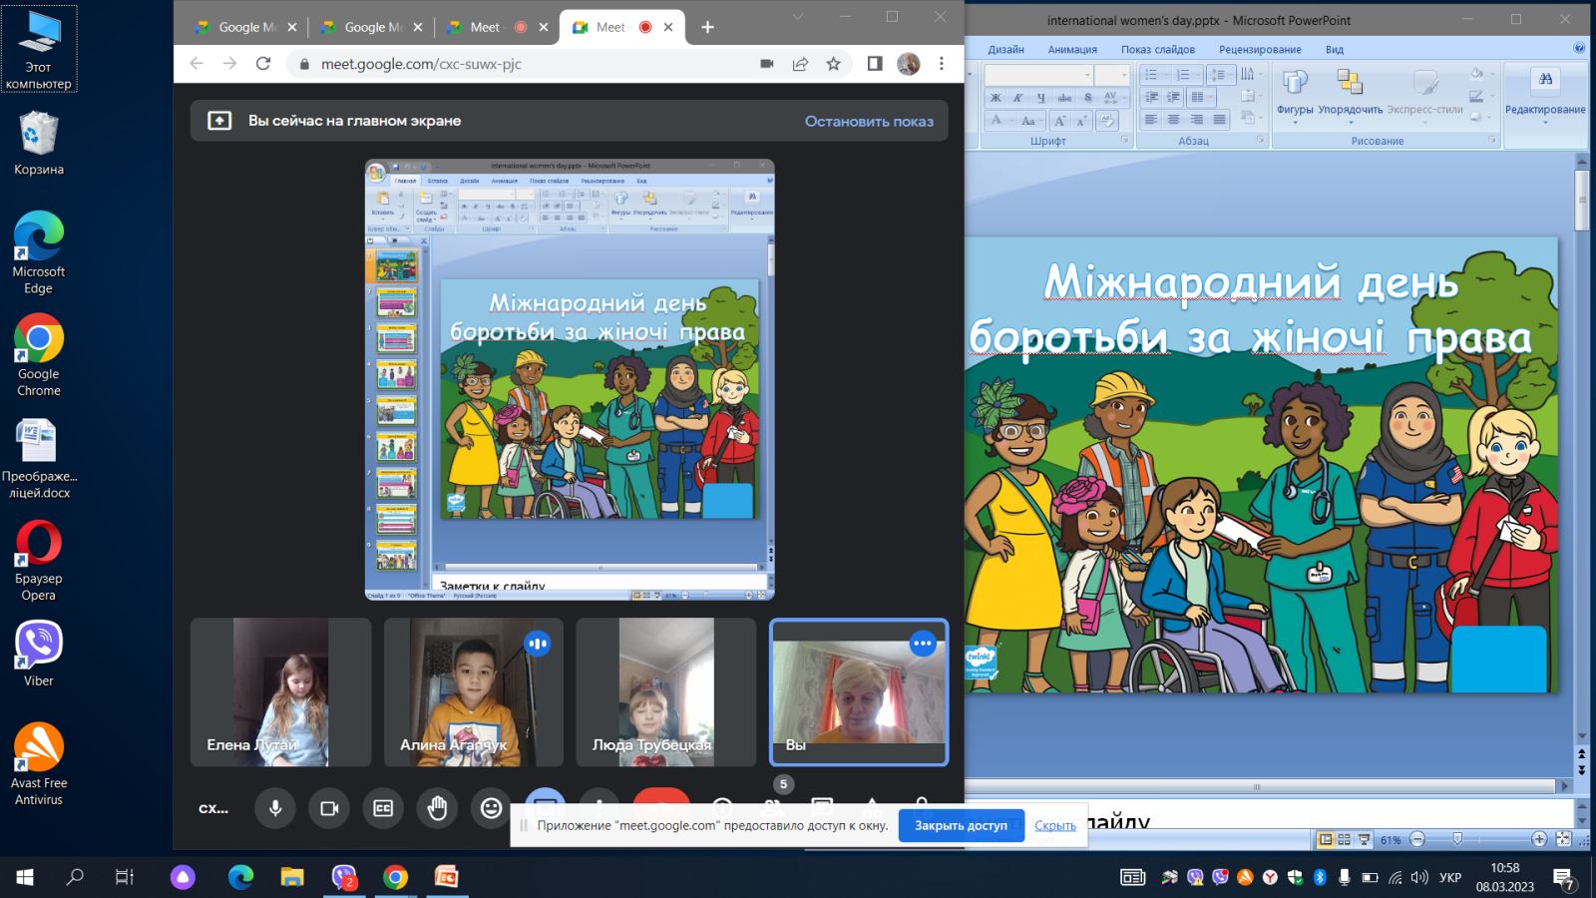1596x898 pixels.
Task: Select Люда Трубецкая's video tile
Action: [x=665, y=691]
